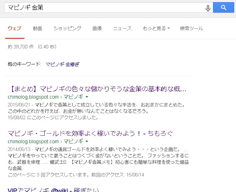Open the dropdown arrow beside first chimolog URL
The height and width of the screenshot is (192, 236).
[87, 97]
